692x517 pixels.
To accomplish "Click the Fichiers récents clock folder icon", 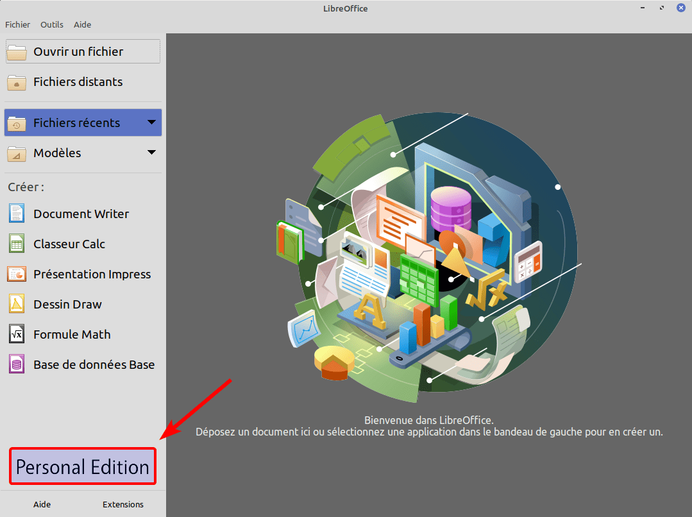I will 17,123.
